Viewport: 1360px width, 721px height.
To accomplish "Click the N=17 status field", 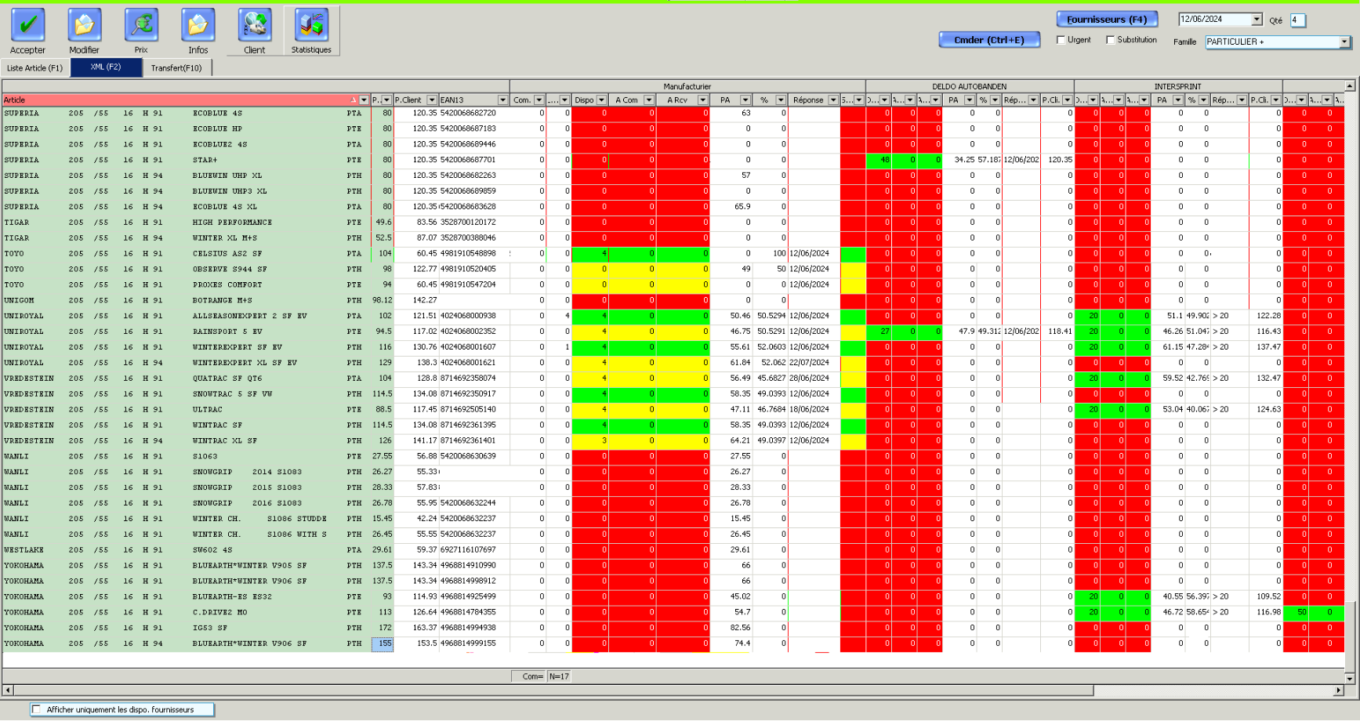I will 559,676.
